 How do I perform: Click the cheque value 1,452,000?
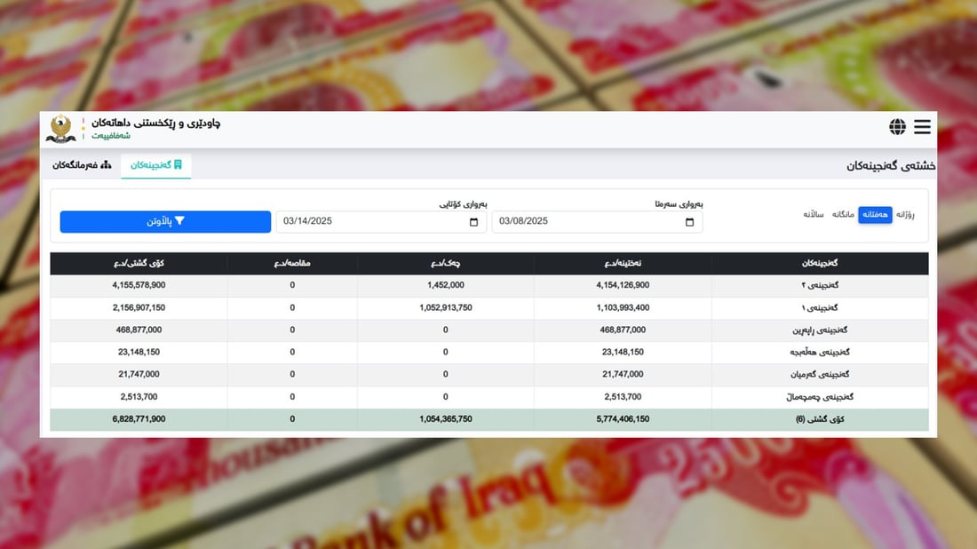click(446, 285)
